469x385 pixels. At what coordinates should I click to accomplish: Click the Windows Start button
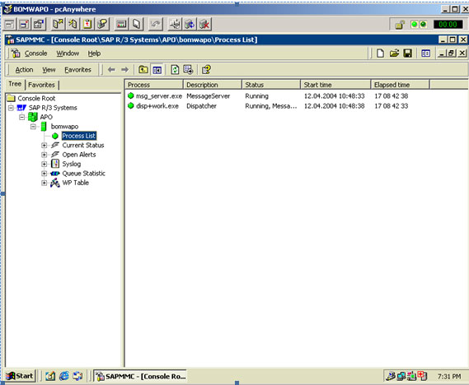pos(20,376)
